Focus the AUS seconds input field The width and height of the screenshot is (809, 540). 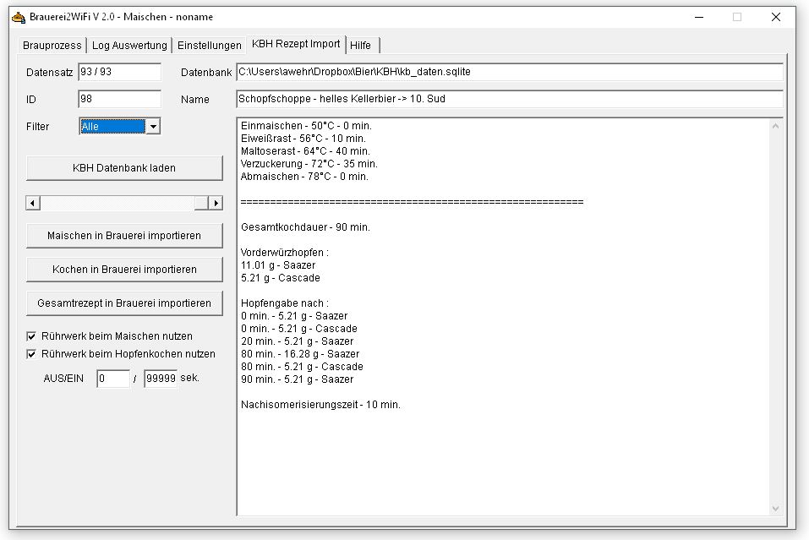click(x=112, y=379)
